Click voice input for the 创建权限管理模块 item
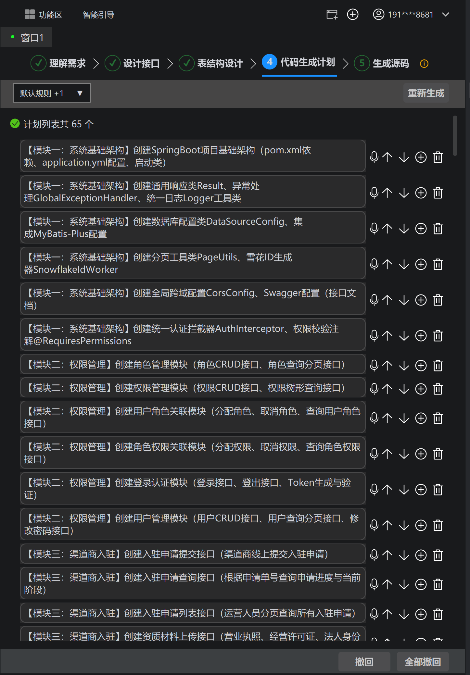 coord(374,389)
